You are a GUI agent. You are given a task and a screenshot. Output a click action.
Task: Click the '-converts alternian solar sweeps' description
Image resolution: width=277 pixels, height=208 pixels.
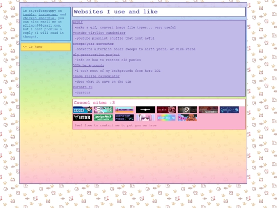click(135, 49)
